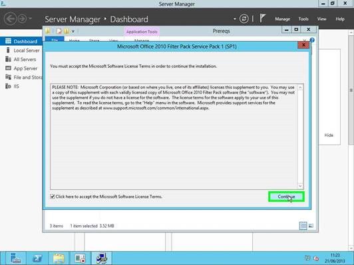This screenshot has height=265, width=354.
Task: Switch Prereqs window to details view
Action: (x=303, y=226)
